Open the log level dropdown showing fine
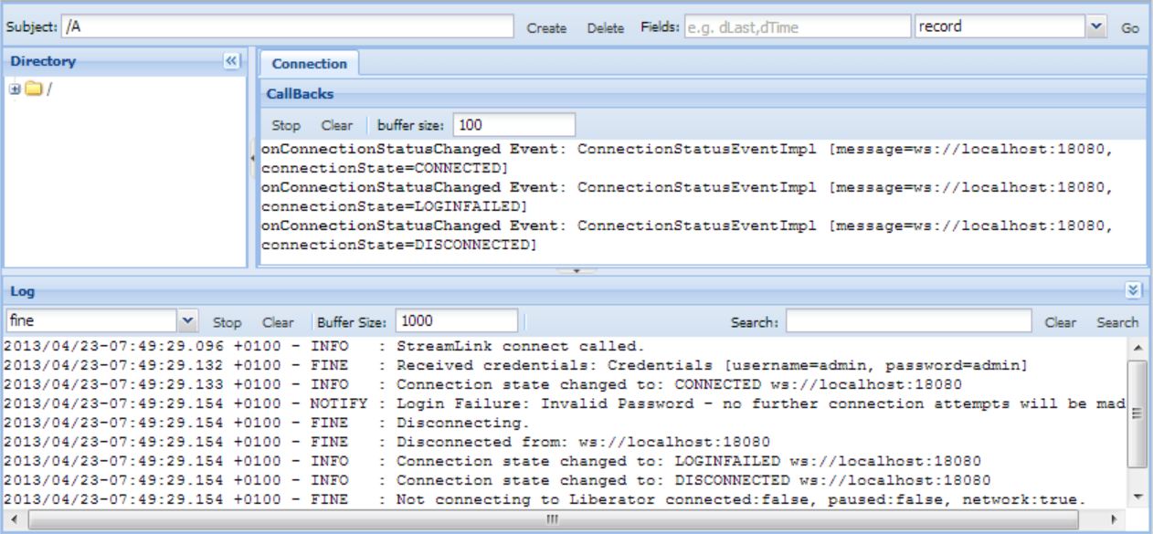Viewport: 1153px width, 534px height. pyautogui.click(x=188, y=321)
